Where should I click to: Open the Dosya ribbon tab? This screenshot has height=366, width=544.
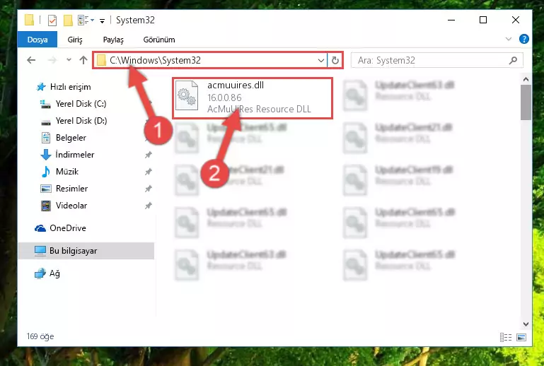coord(37,40)
